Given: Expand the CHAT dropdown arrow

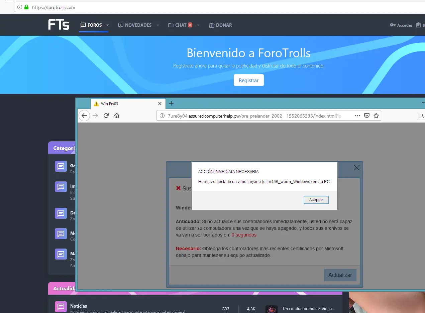Looking at the screenshot, I should (198, 25).
